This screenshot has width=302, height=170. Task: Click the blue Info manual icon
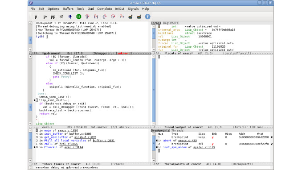pyautogui.click(x=147, y=17)
